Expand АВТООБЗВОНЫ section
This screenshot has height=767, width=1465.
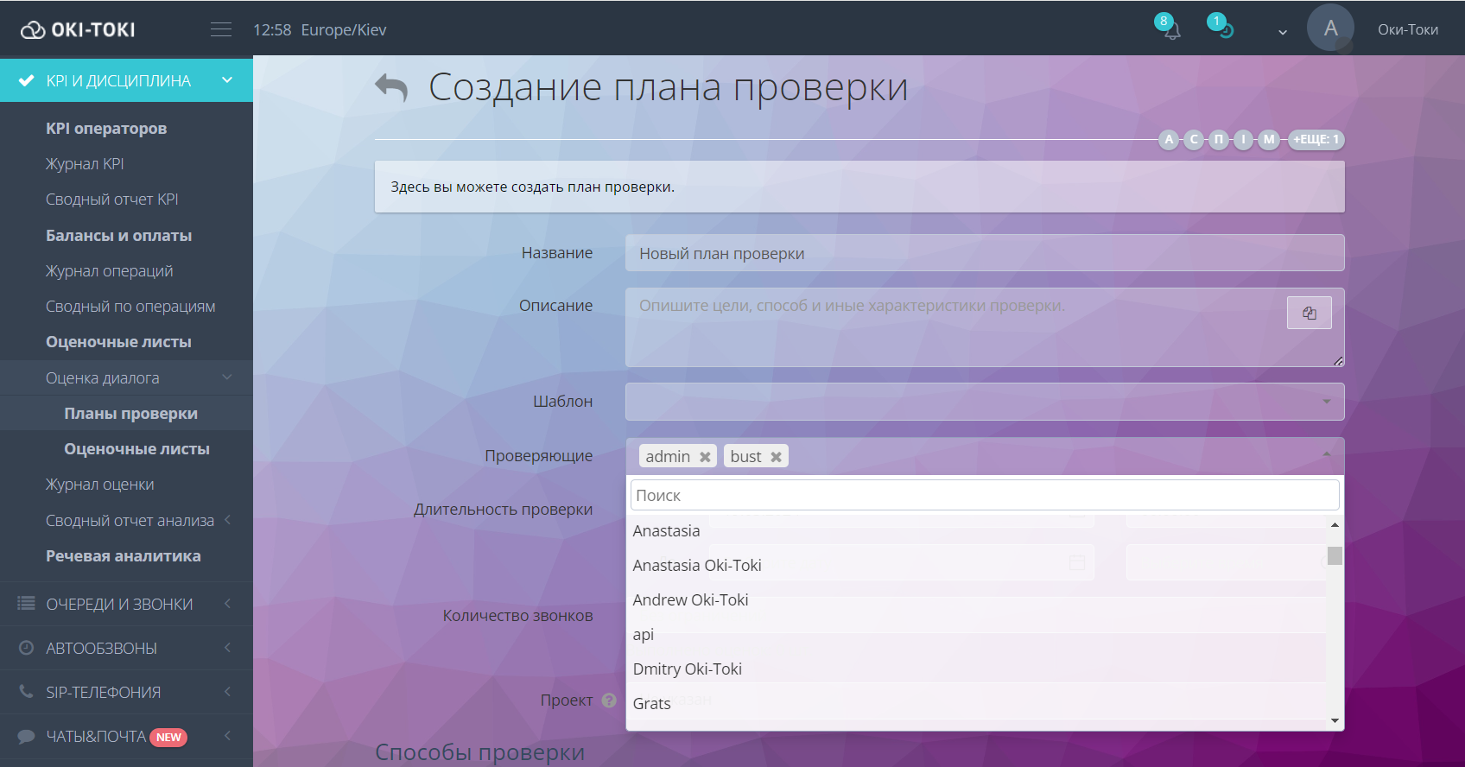[126, 648]
